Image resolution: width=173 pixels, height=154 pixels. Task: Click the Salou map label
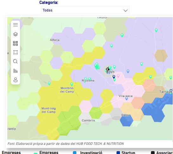tap(125, 115)
